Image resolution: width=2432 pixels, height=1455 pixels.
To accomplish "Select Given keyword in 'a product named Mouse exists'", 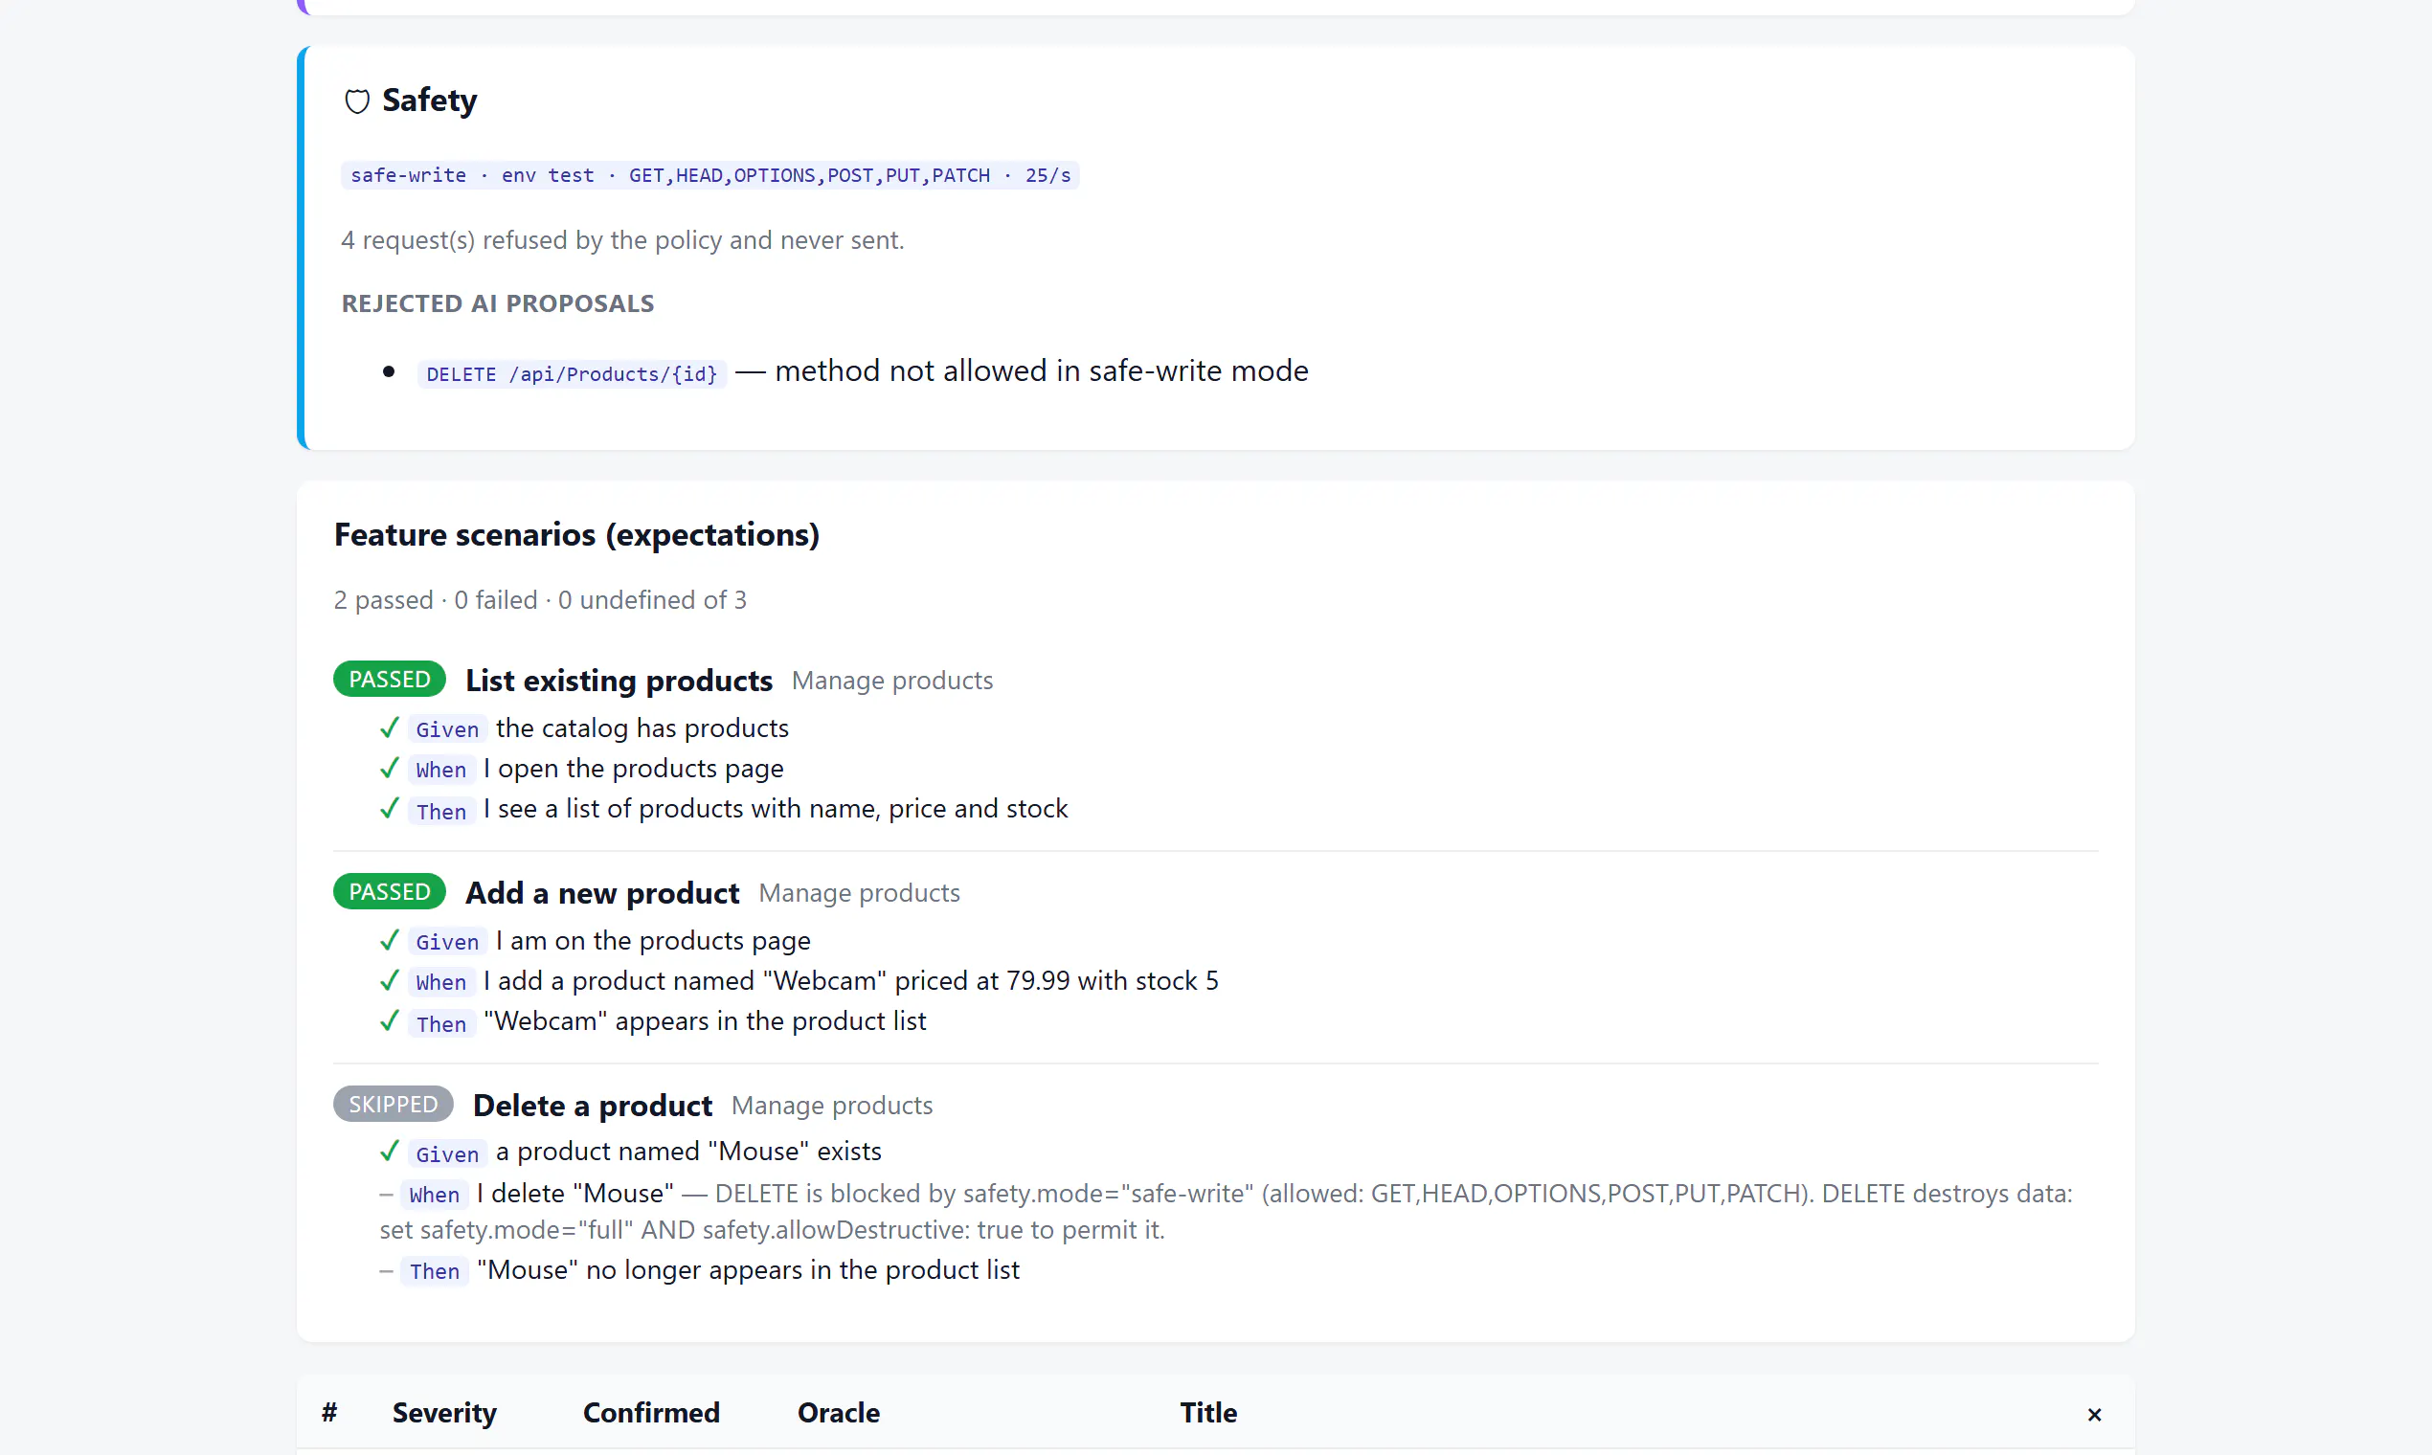I will tap(447, 1155).
